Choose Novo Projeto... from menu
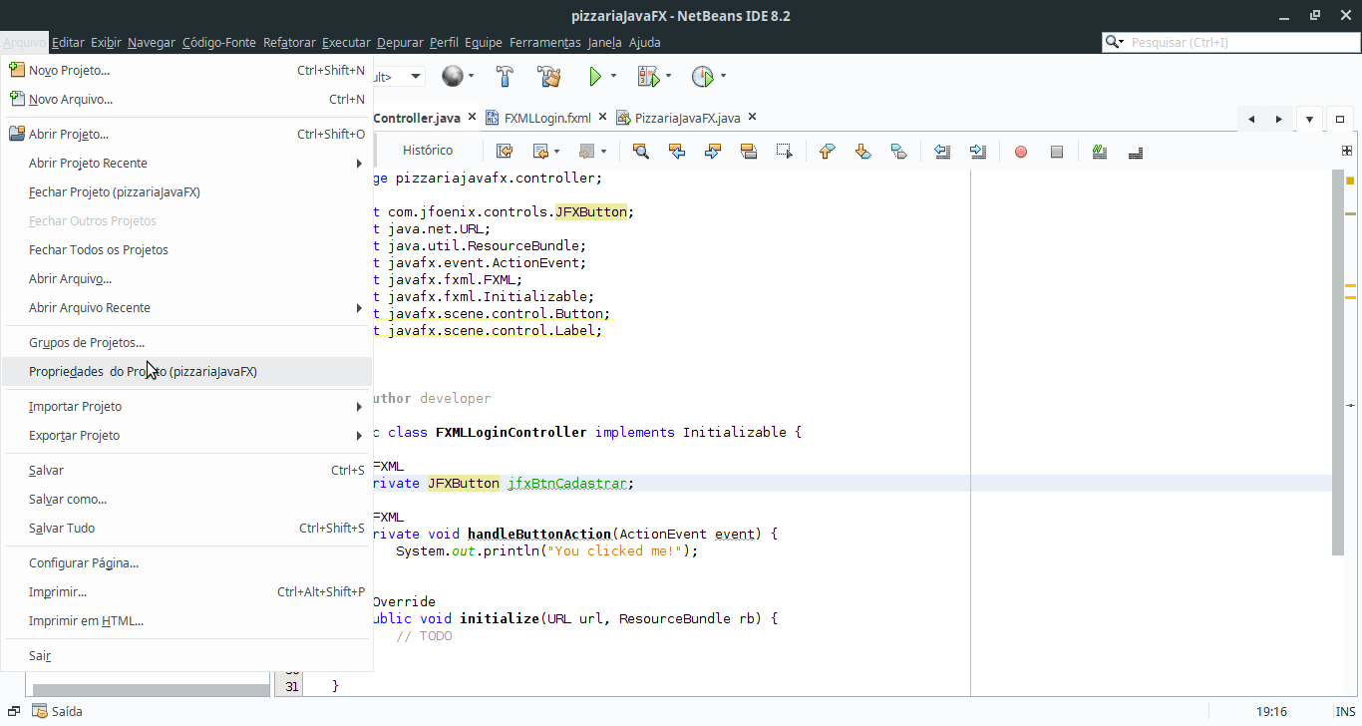Viewport: 1362px width, 726px height. [186, 70]
